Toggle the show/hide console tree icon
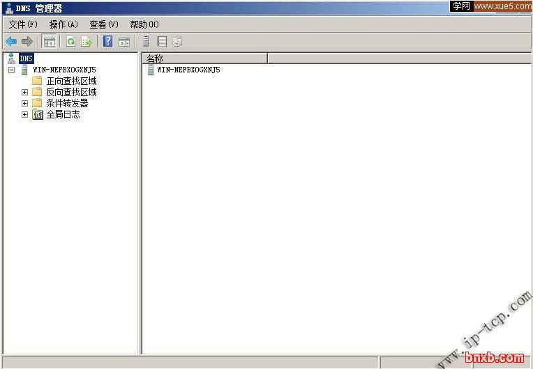Image resolution: width=533 pixels, height=369 pixels. [x=50, y=42]
